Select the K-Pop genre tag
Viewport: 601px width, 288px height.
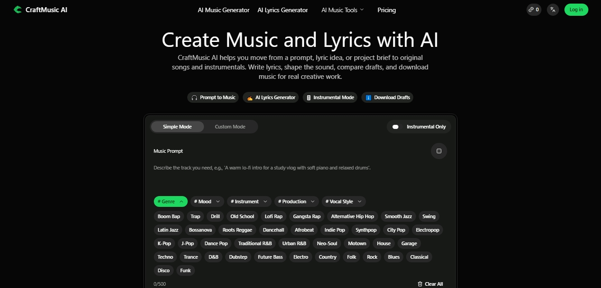pos(164,243)
